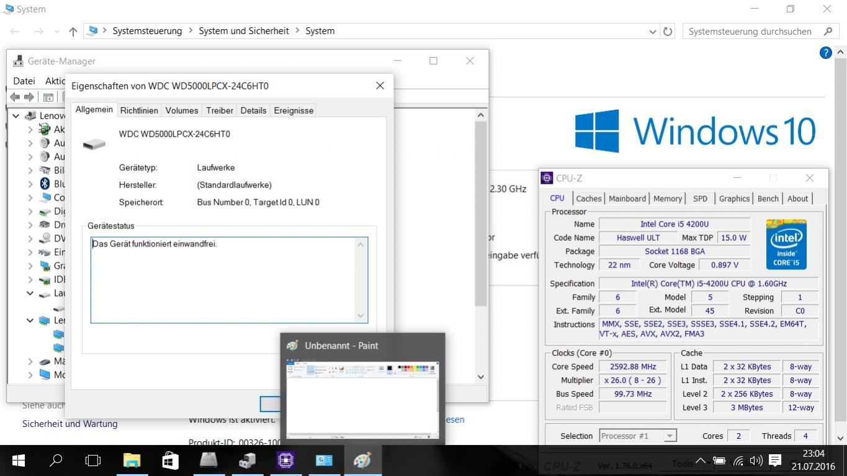Screen dimensions: 847x476
Task: Open the Processor #1 selection dropdown in CPU-Z
Action: pos(670,436)
